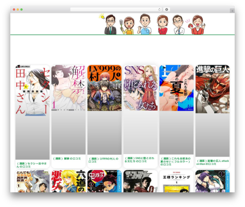
Task: Click the round icon button beside address bar
Action: coord(167,10)
